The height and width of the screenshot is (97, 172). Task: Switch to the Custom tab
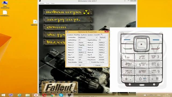click(x=70, y=35)
